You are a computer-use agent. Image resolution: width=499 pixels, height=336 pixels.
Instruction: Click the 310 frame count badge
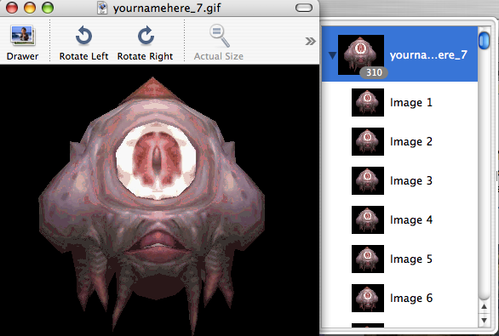tap(374, 72)
